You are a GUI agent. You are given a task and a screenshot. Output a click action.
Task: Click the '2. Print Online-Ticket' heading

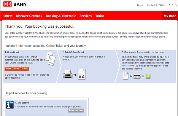click(x=73, y=52)
